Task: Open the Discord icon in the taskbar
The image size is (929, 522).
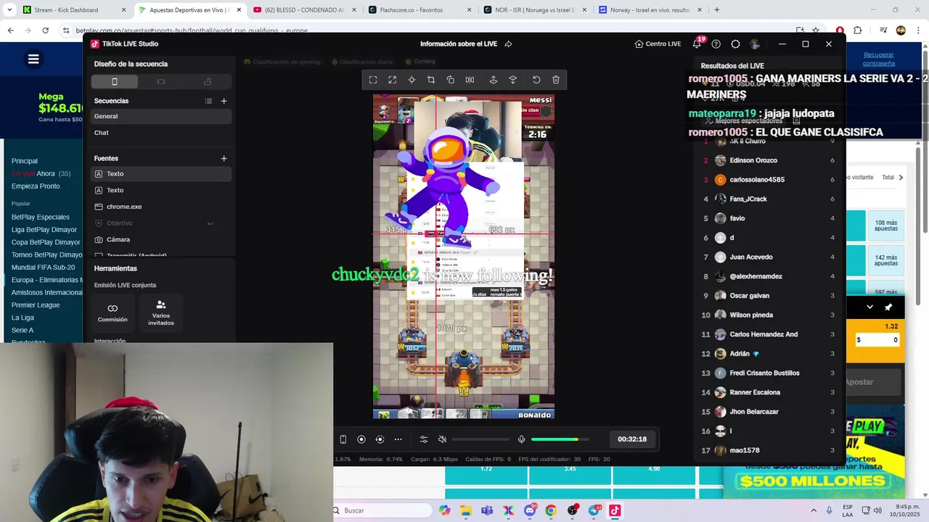Action: pos(530,510)
